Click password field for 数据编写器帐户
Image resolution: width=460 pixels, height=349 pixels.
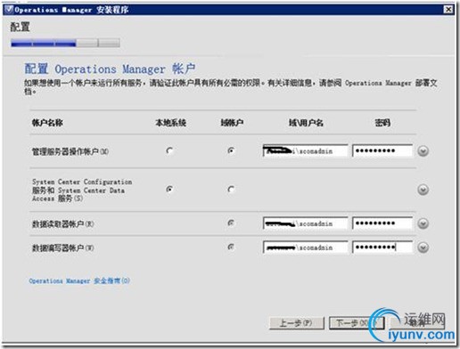tap(382, 248)
